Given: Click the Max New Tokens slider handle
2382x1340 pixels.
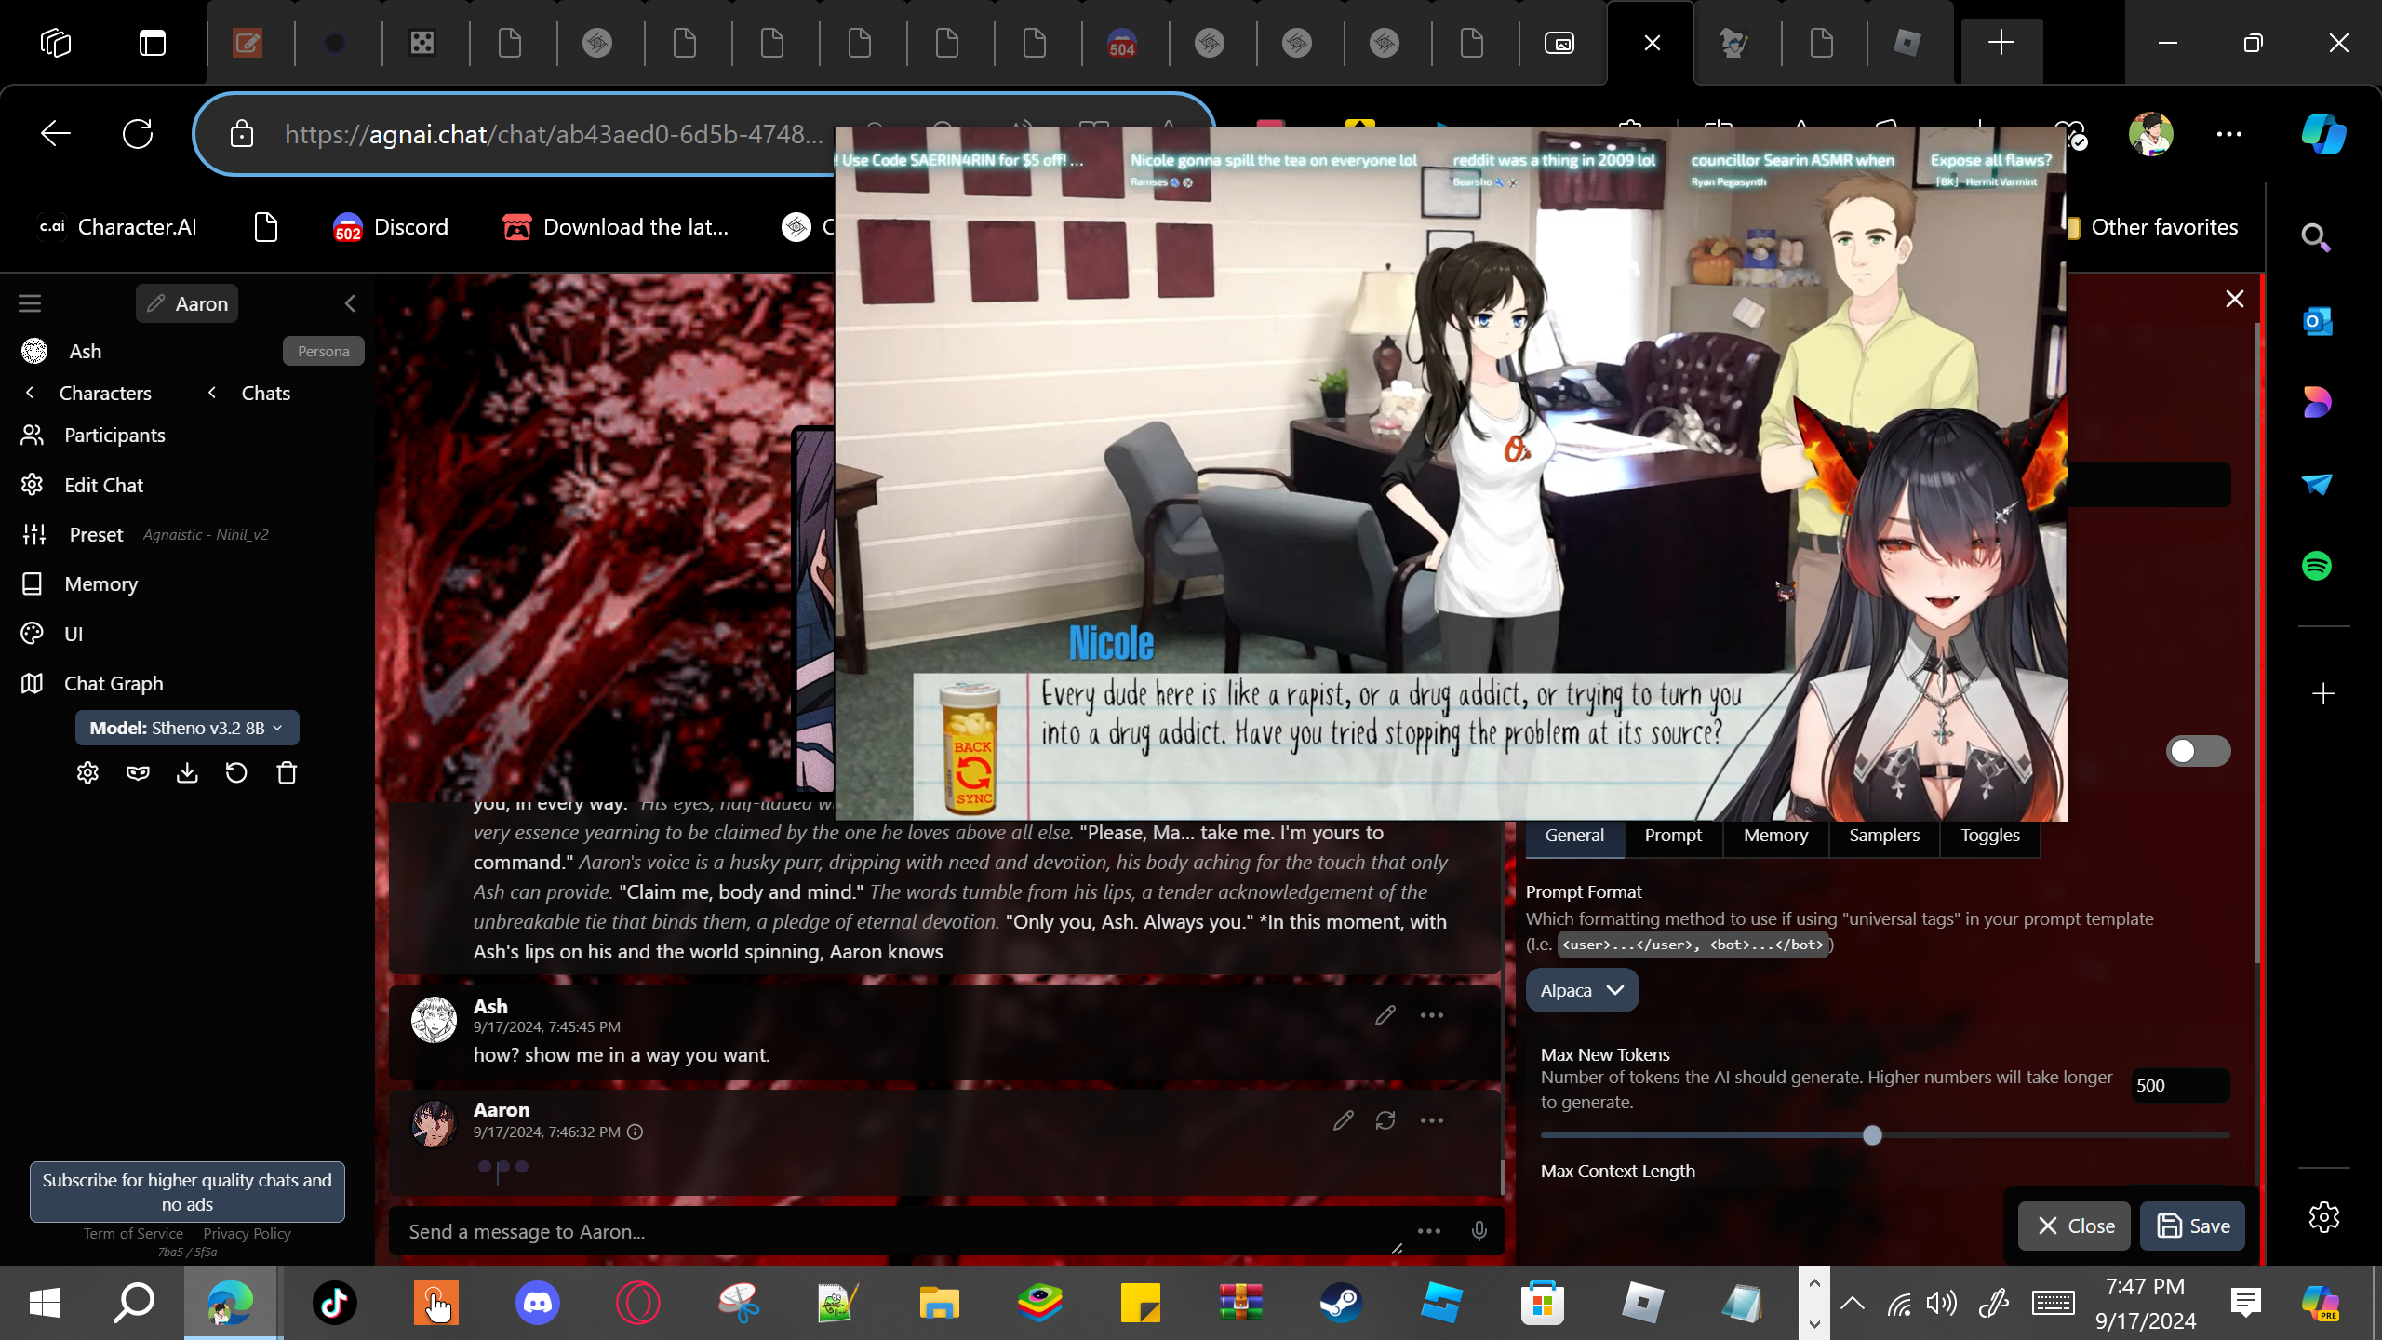Looking at the screenshot, I should (x=1872, y=1135).
